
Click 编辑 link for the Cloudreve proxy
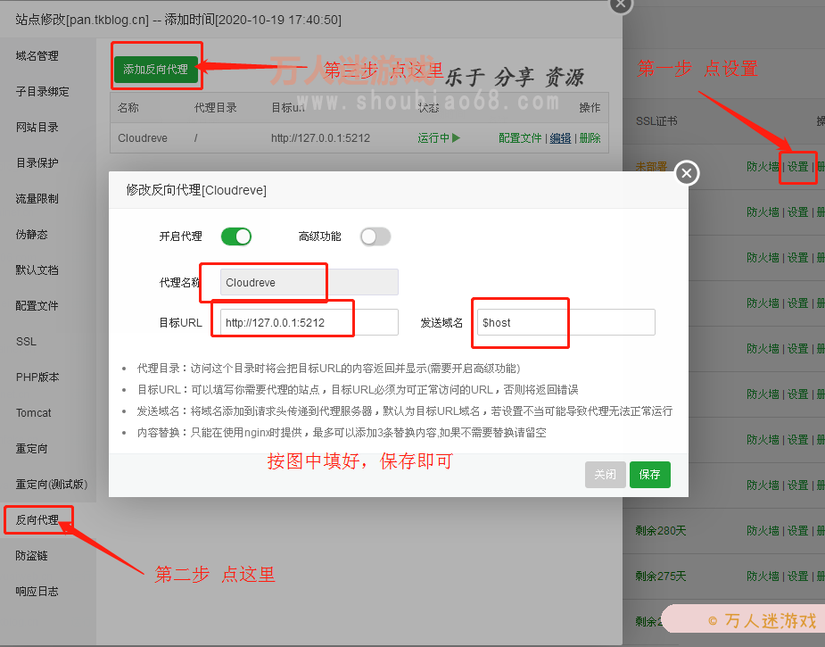click(x=559, y=138)
